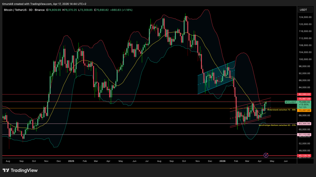Open the USDT currency selector

click(x=303, y=10)
